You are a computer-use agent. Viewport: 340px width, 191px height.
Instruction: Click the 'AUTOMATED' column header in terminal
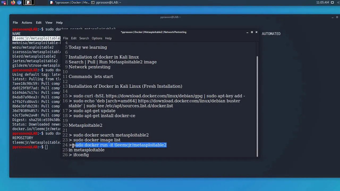(x=271, y=34)
